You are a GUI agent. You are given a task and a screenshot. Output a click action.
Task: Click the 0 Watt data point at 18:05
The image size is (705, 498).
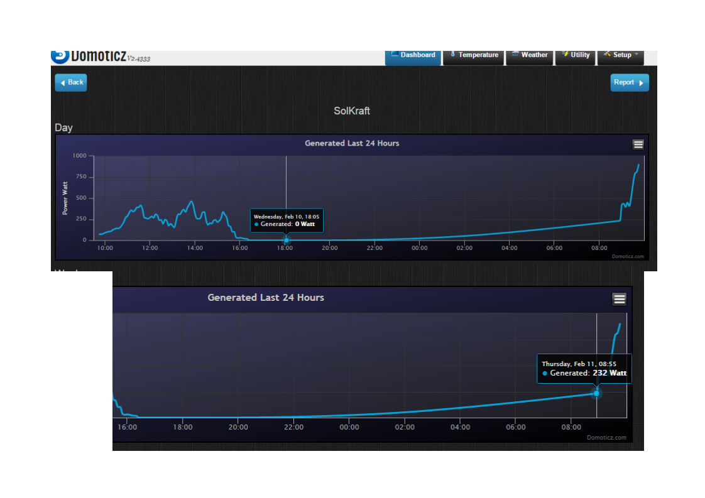[287, 241]
